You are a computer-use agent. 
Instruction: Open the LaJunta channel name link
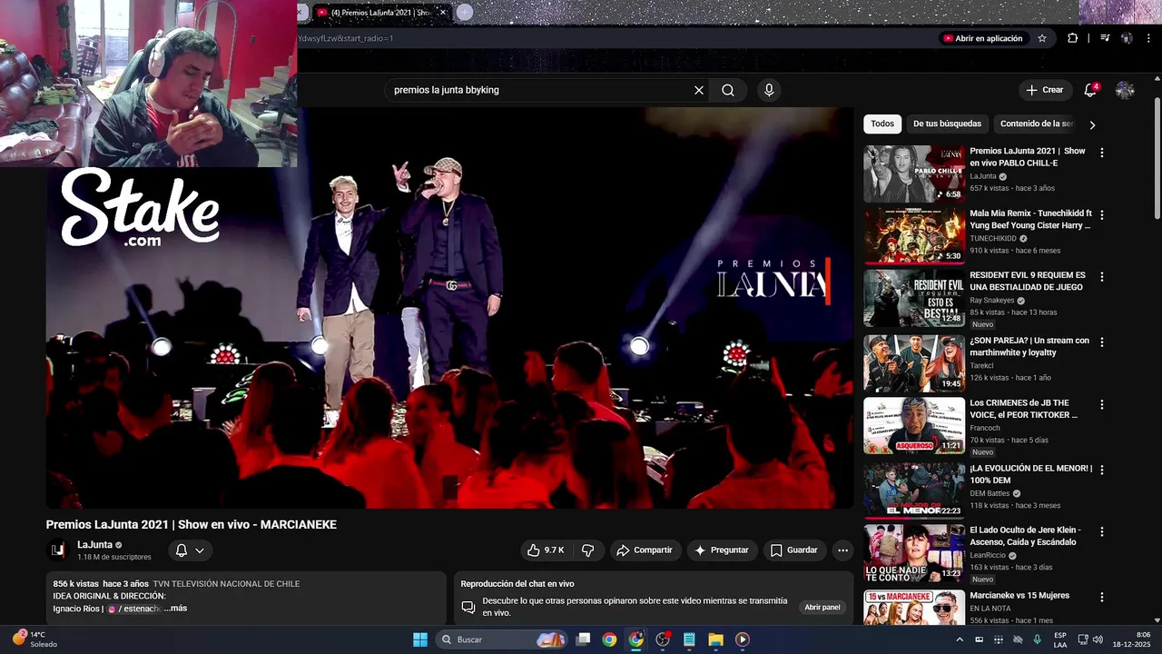(94, 545)
